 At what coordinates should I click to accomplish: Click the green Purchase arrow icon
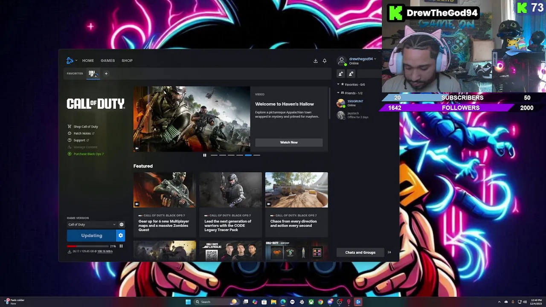point(70,154)
